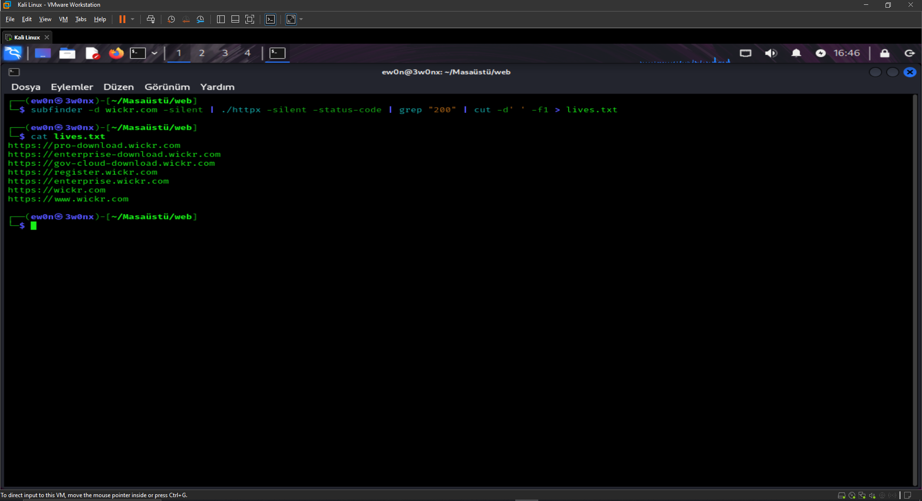The width and height of the screenshot is (922, 501).
Task: Click the https://gov-cloud-download.wickr.com output line
Action: coord(111,163)
